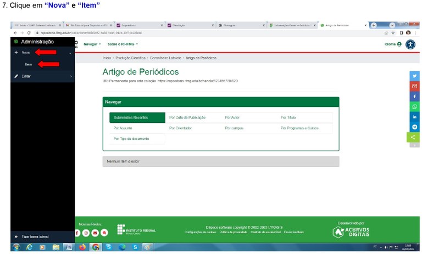The image size is (422, 254).
Task: Click the LinkedIn share icon
Action: [x=414, y=117]
